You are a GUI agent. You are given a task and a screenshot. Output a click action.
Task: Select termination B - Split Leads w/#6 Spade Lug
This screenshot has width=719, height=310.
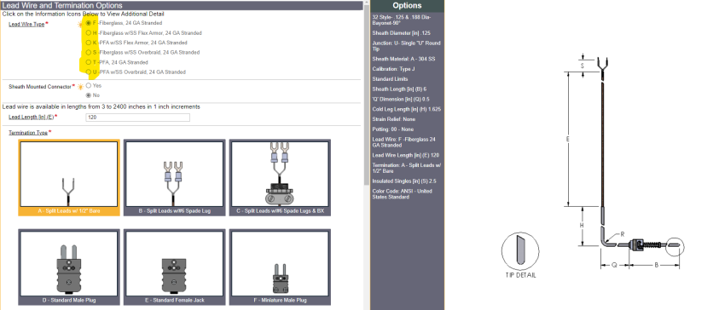pos(174,178)
